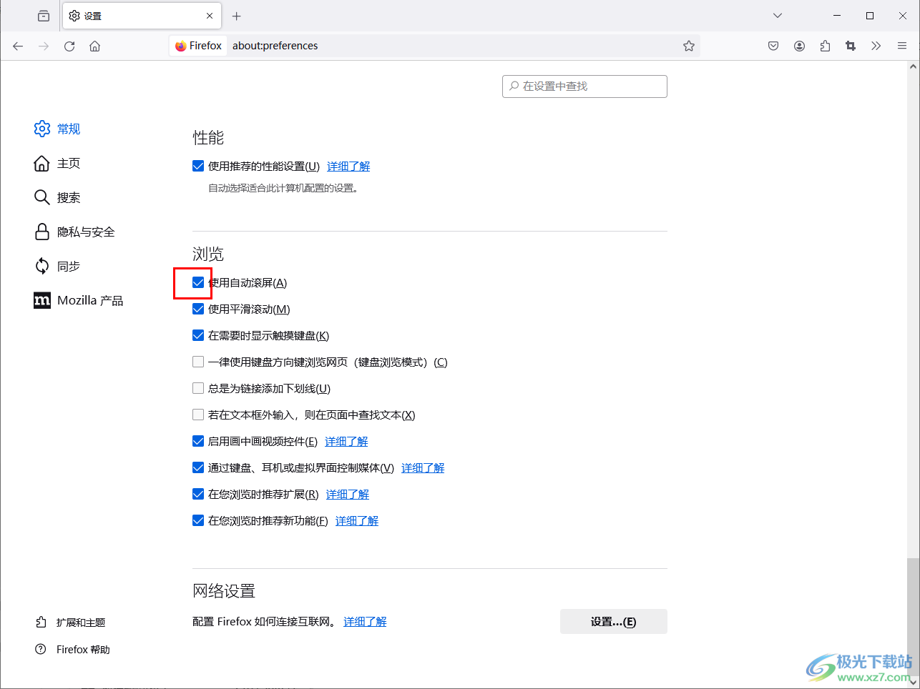Enable 总是为链接添加下划线 checkbox
The width and height of the screenshot is (920, 689).
click(198, 388)
